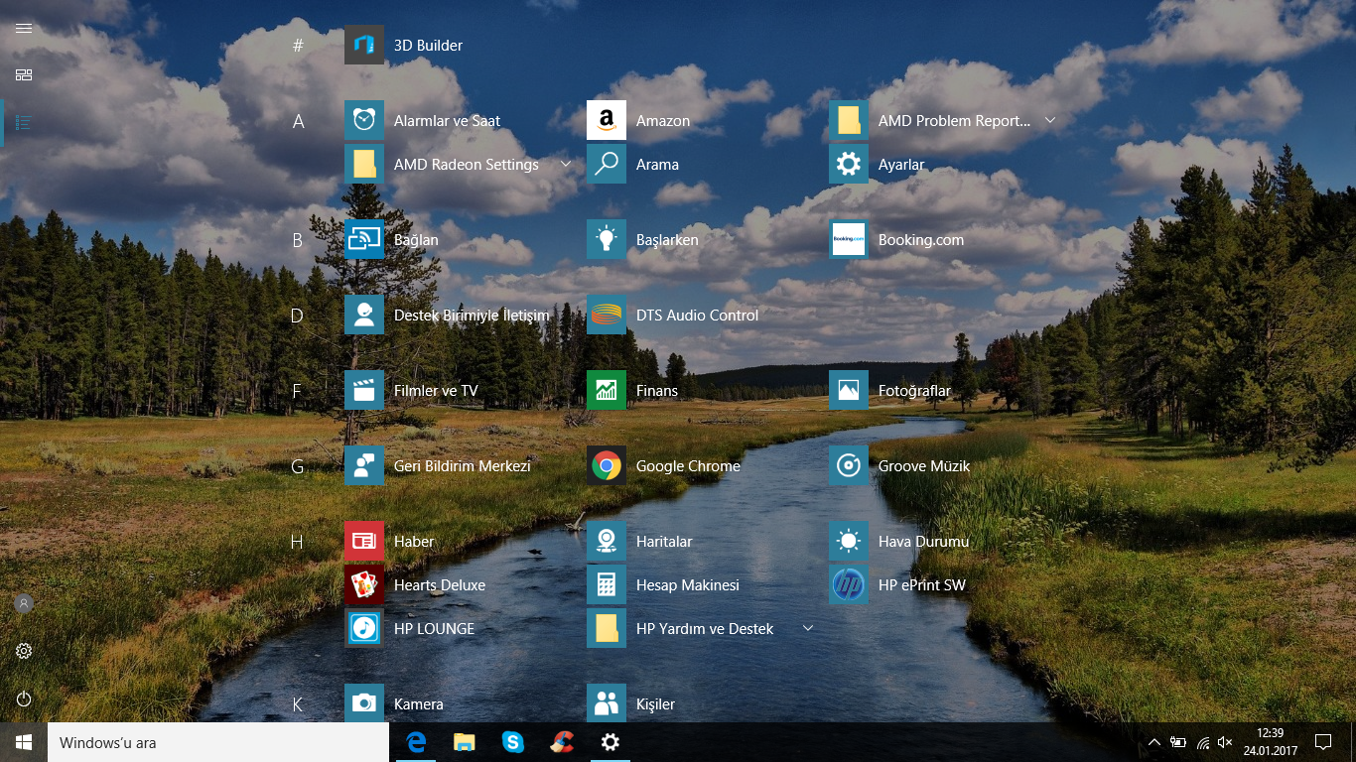The image size is (1356, 762).
Task: Jump to letter G section header
Action: point(297,466)
